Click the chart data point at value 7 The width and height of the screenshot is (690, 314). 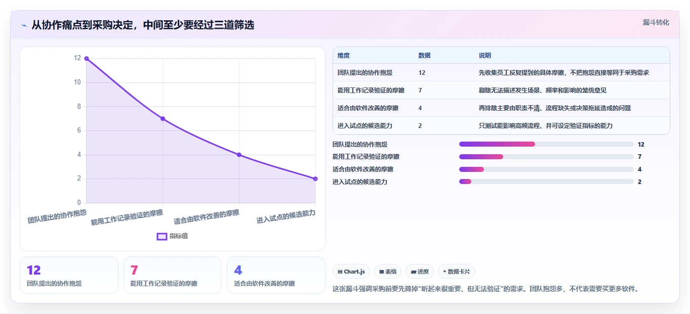163,119
